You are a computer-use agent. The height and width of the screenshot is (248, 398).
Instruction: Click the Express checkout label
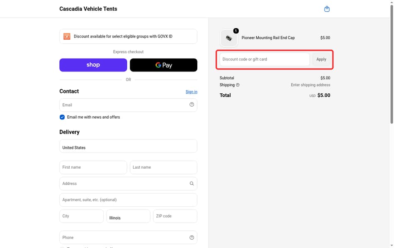pos(128,52)
